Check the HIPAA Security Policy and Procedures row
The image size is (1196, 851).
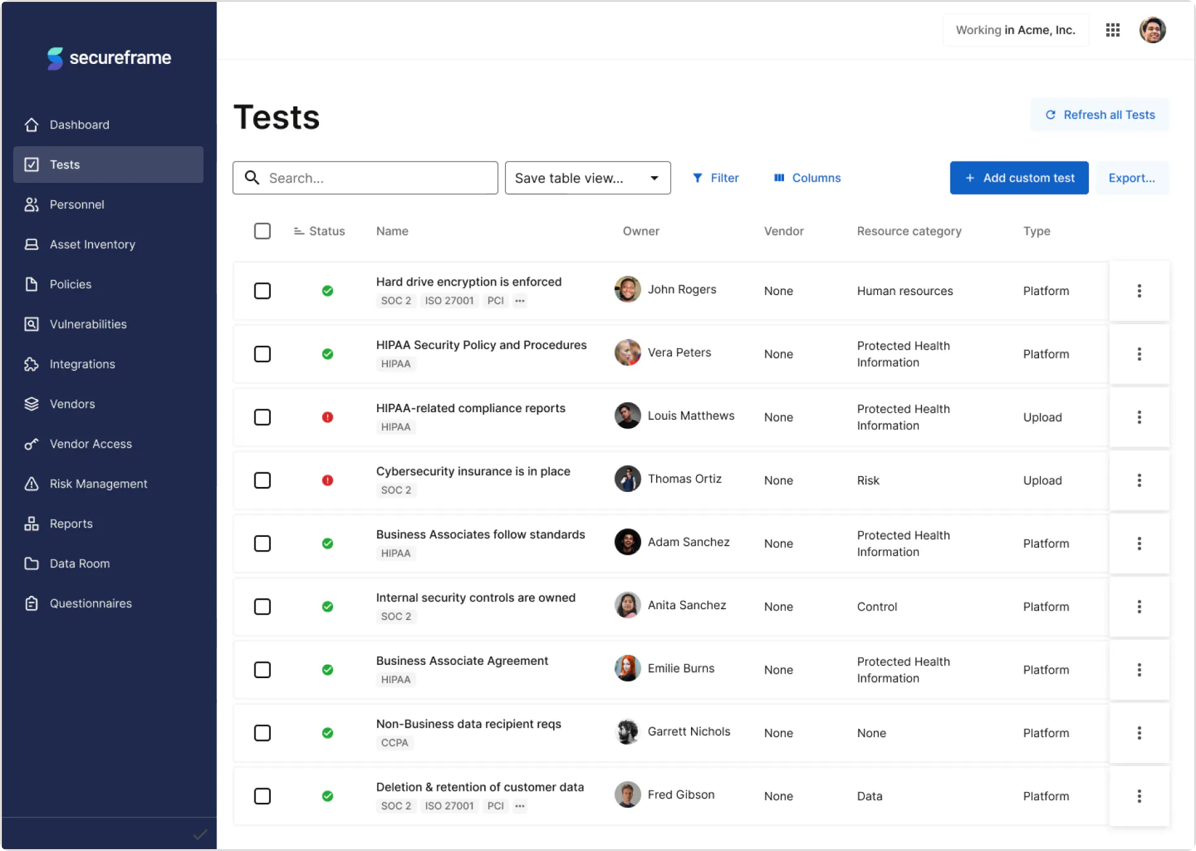pos(262,354)
